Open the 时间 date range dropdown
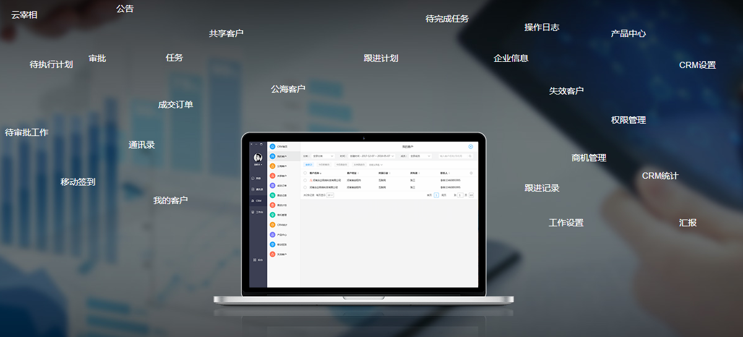The height and width of the screenshot is (337, 743). tap(371, 156)
